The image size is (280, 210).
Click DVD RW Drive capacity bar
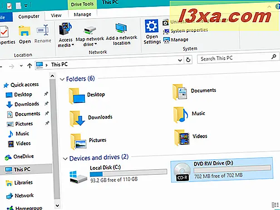pyautogui.click(x=232, y=169)
